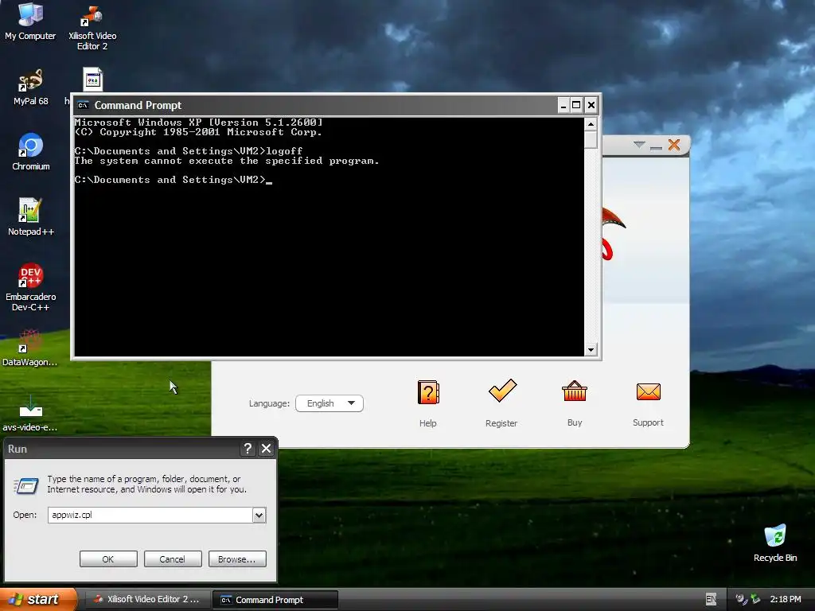Open Xilisoft Video Editor 2 desktop shortcut
Viewport: 815px width, 611px height.
pos(92,27)
